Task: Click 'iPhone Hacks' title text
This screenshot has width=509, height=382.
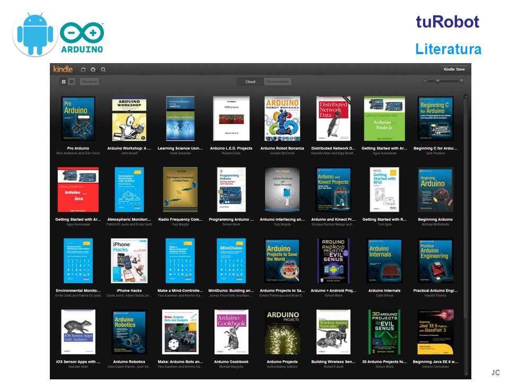Action: (129, 290)
